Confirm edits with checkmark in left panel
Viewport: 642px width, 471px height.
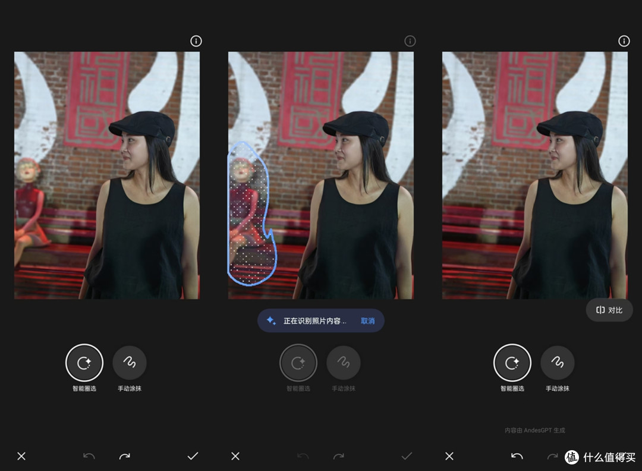pos(193,456)
